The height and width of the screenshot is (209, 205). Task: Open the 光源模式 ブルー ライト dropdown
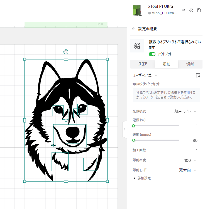(x=185, y=111)
